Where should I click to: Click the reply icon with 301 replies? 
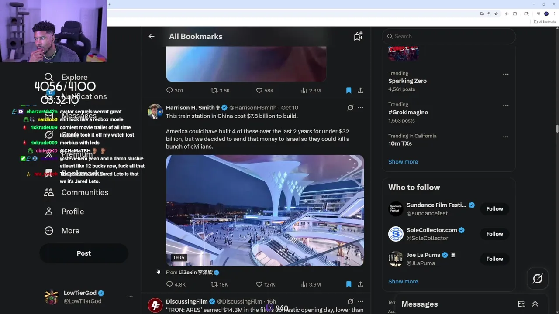click(169, 90)
